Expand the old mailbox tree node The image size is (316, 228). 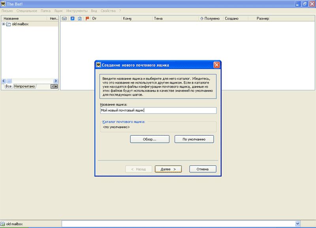(4, 24)
